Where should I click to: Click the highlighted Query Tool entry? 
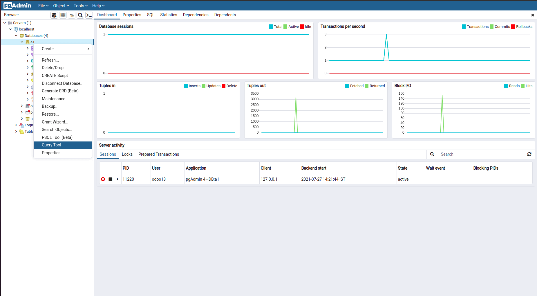tap(63, 145)
